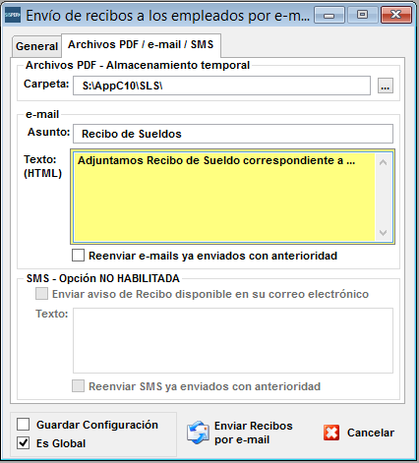
Task: Click inside the Carpeta path field
Action: point(221,86)
